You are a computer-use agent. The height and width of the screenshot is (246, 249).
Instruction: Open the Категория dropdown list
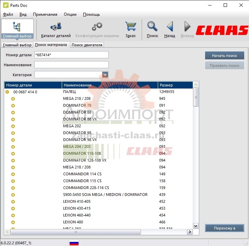[x=105, y=74]
